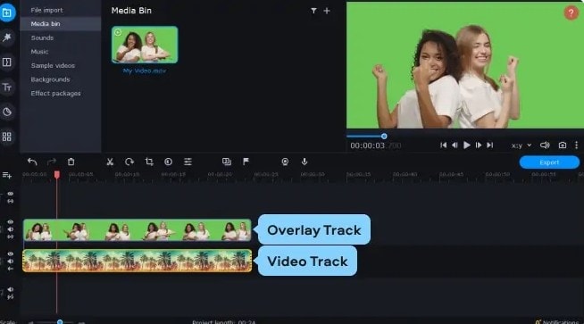584x324 pixels.
Task: Delete the selected clip with trash icon
Action: tap(71, 162)
